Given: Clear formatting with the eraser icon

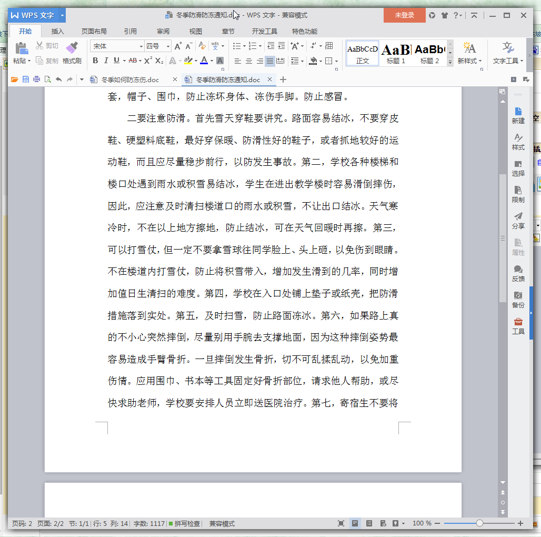Looking at the screenshot, I should click(x=202, y=46).
